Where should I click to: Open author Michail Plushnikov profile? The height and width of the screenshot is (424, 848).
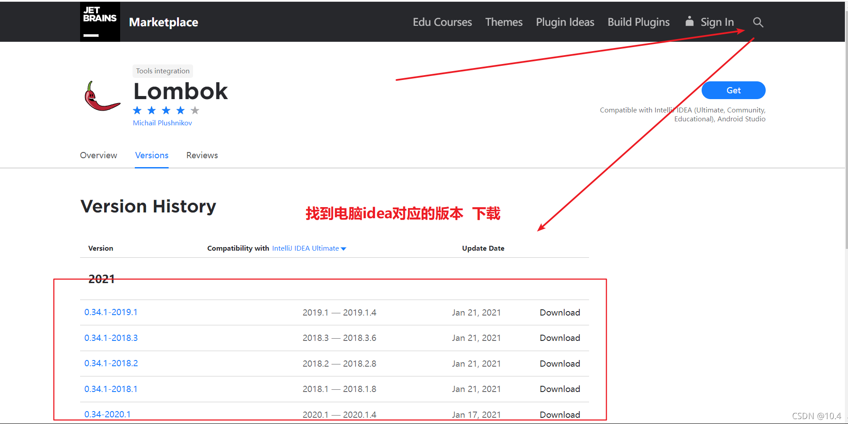click(x=162, y=123)
